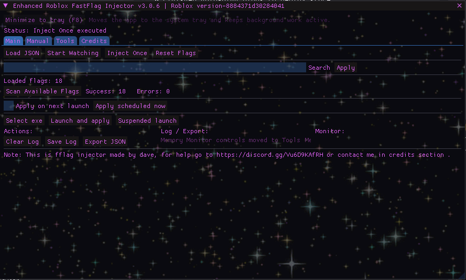Viewport: 466px width, 280px height.
Task: Focus the flag search input field
Action: coord(155,68)
